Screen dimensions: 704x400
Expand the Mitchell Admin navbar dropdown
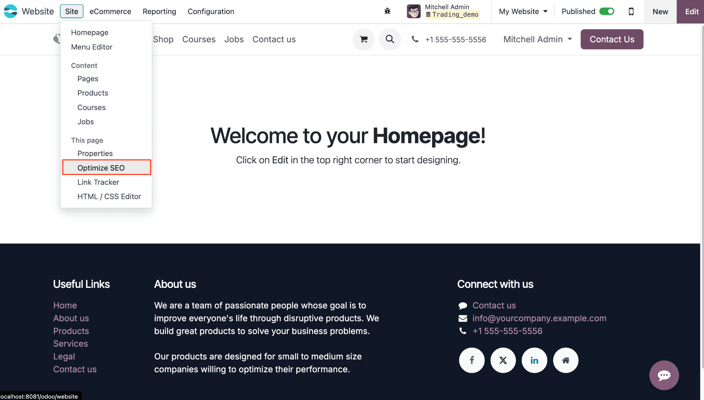pyautogui.click(x=538, y=39)
